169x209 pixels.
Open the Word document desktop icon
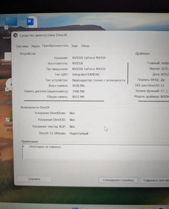(x=32, y=22)
